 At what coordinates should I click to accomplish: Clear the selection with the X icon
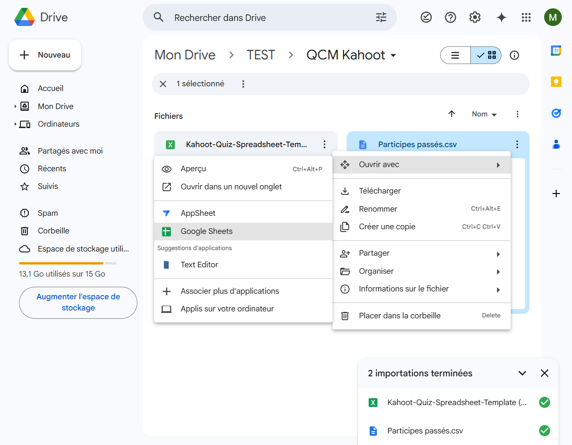(x=163, y=84)
